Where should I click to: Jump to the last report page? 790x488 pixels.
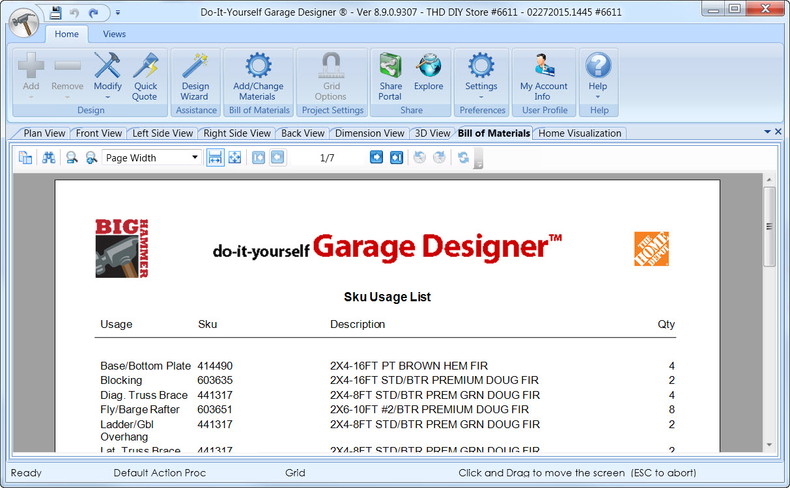pyautogui.click(x=397, y=157)
